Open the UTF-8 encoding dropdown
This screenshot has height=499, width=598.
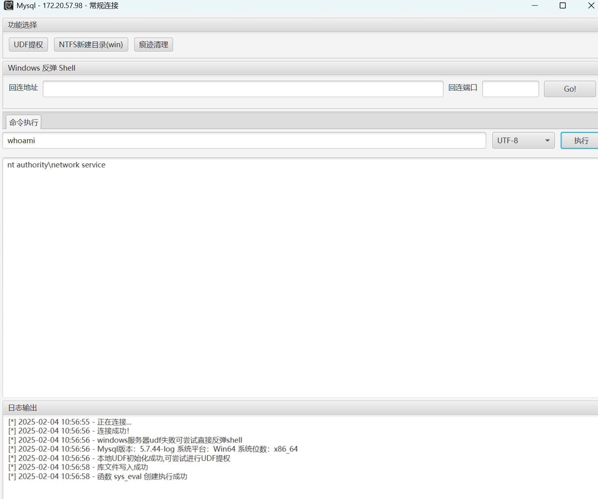523,140
